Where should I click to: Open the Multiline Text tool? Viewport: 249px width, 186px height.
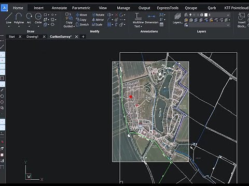(138, 20)
